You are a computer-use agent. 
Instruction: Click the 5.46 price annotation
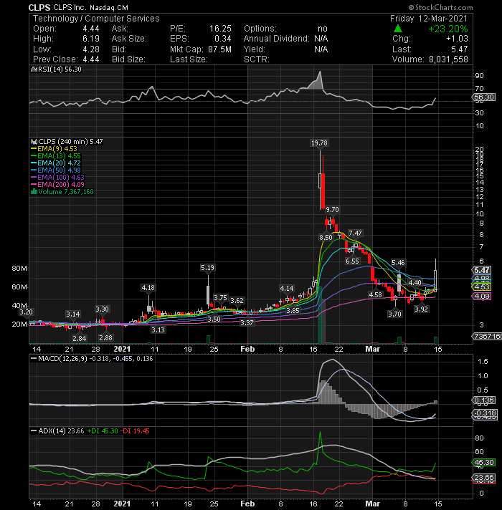point(398,262)
